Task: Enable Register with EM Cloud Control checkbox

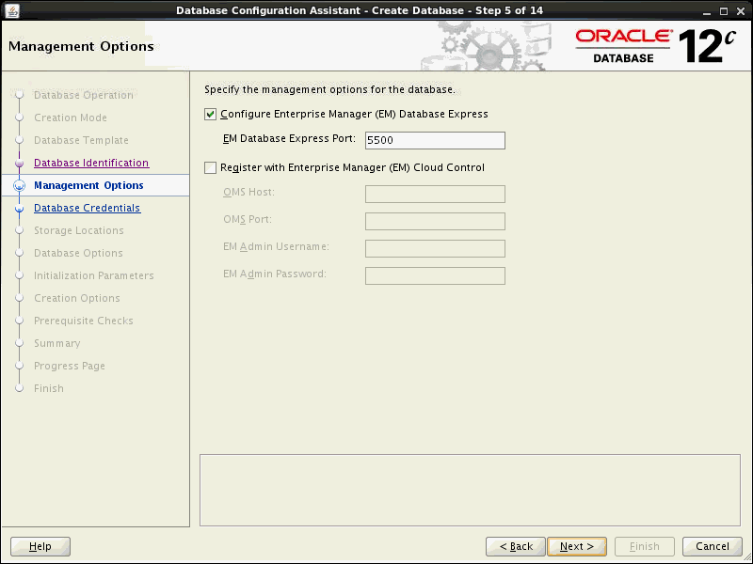Action: tap(210, 168)
